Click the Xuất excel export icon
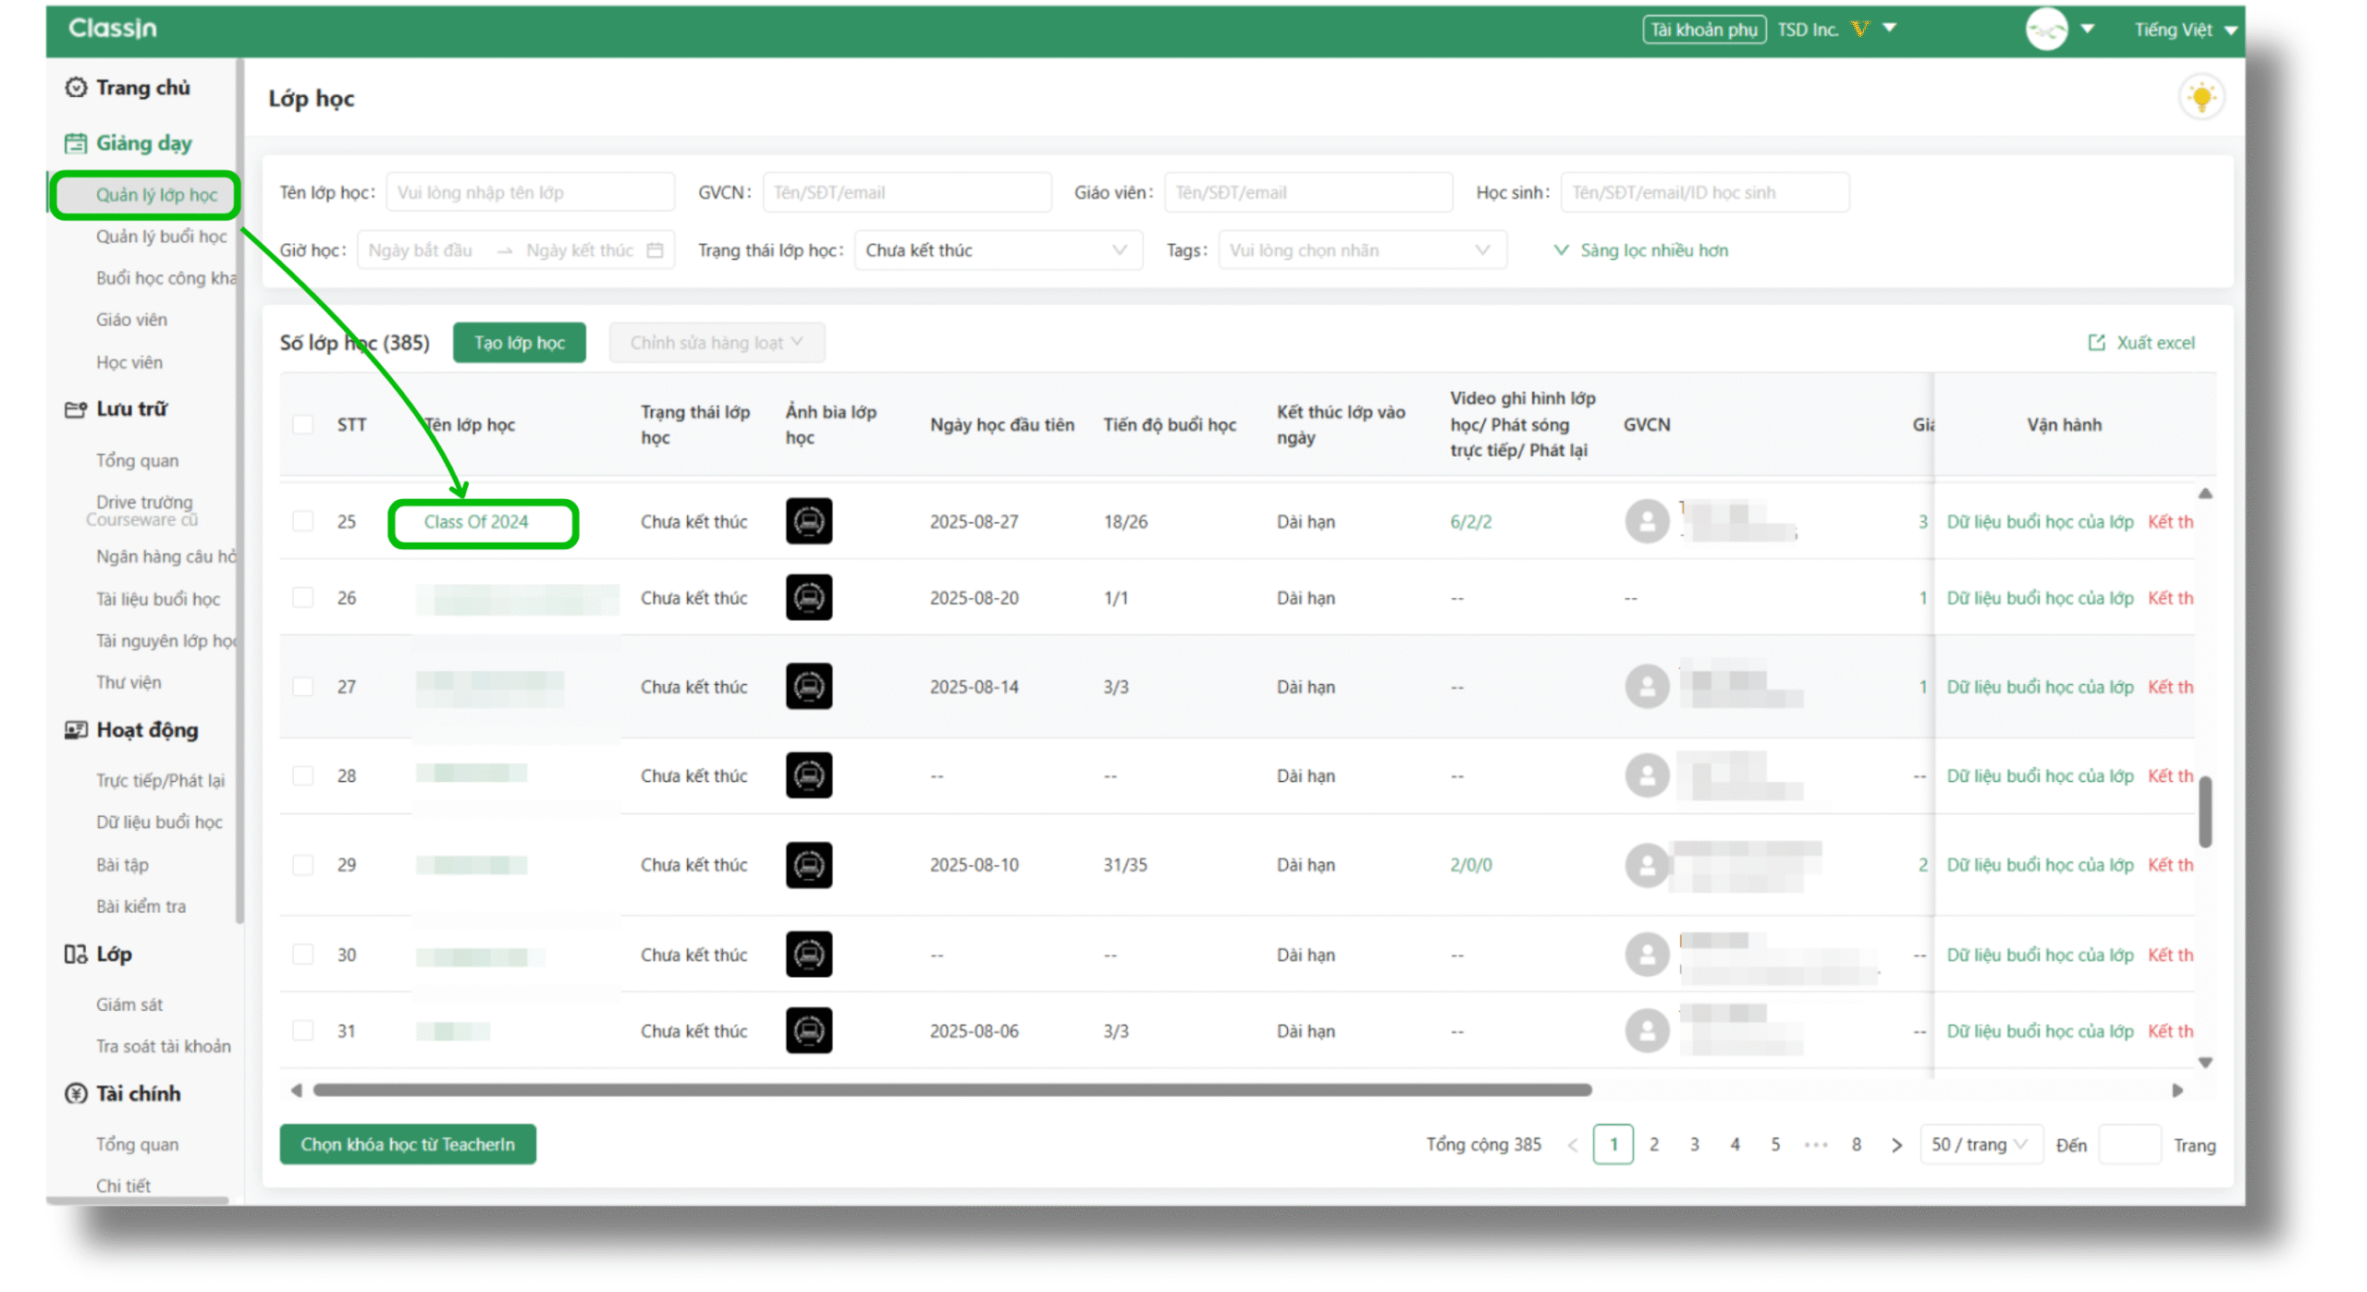 (2095, 343)
